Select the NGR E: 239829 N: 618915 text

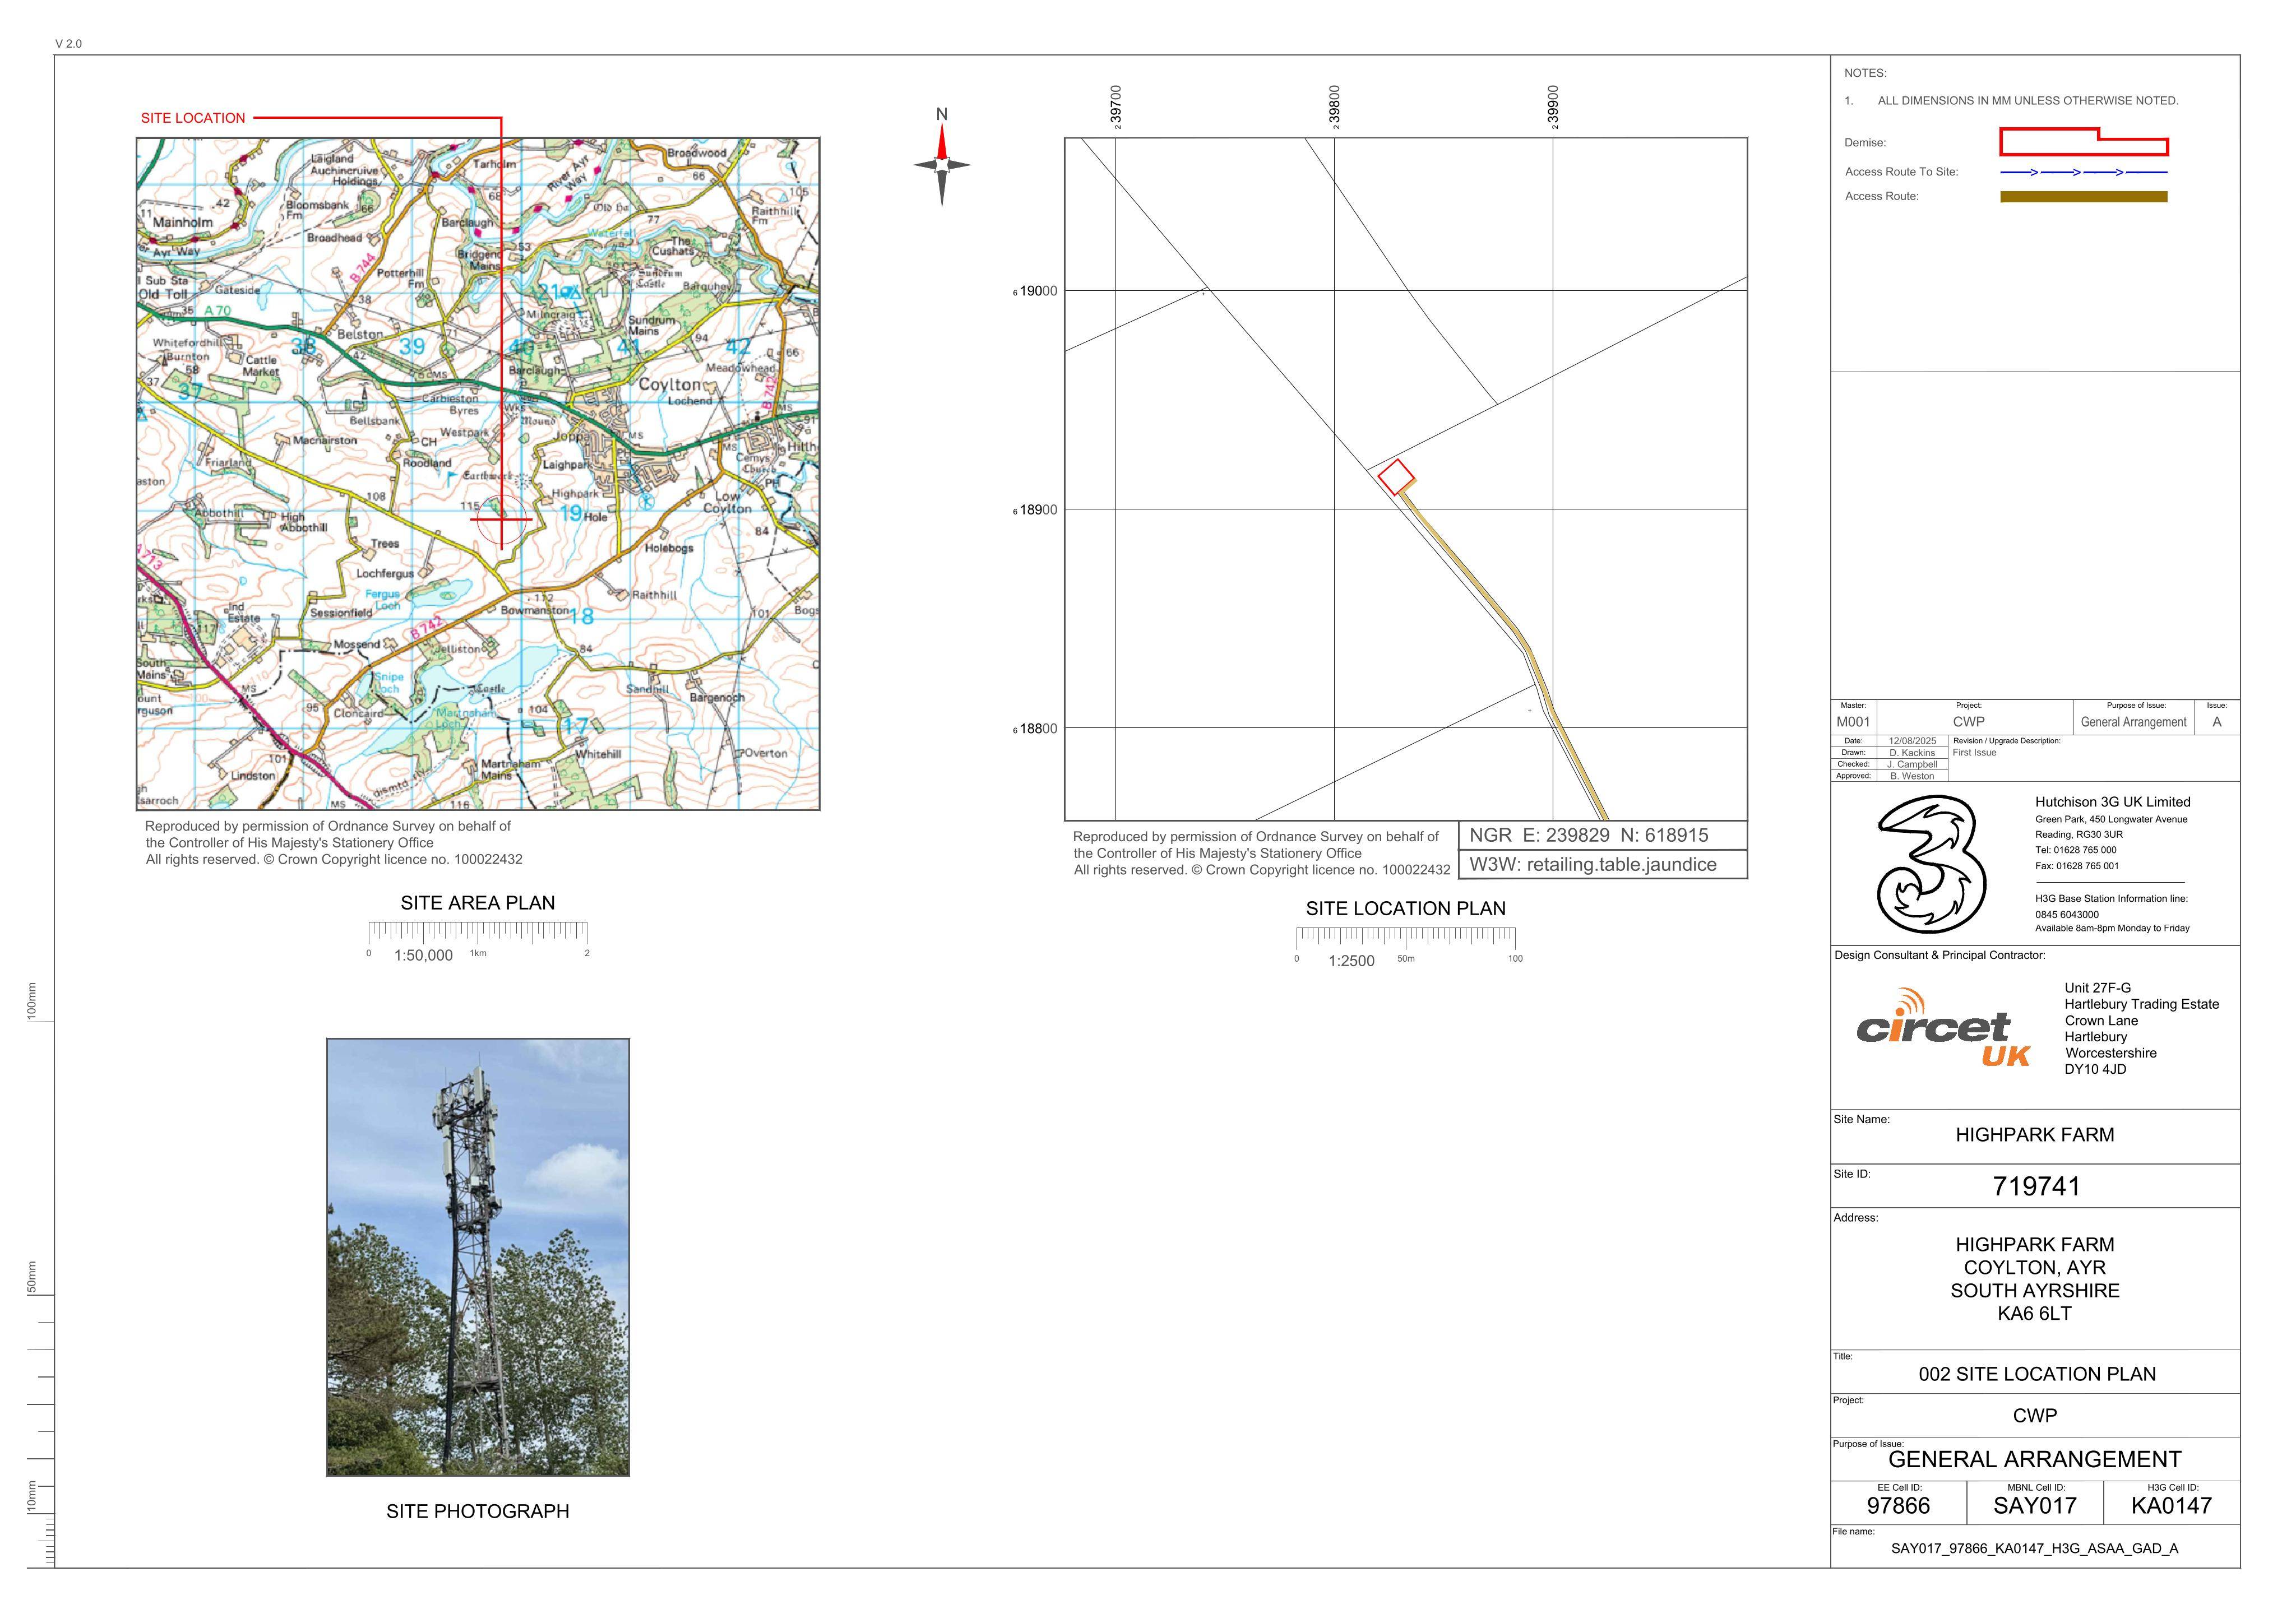[x=1589, y=836]
